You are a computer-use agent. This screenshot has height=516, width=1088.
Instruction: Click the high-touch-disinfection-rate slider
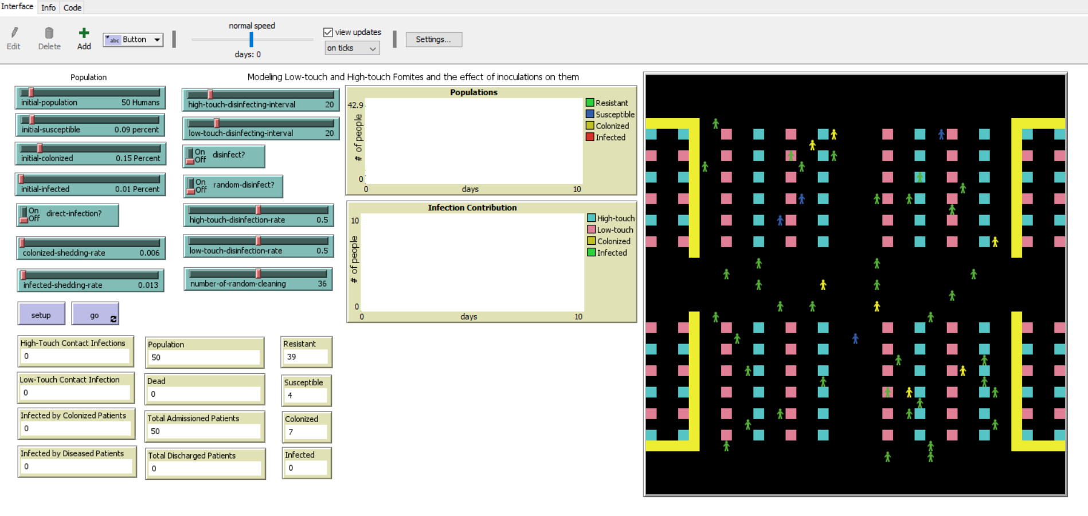point(259,215)
